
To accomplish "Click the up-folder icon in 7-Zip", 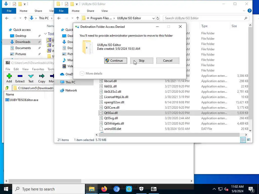I will point(7,88).
